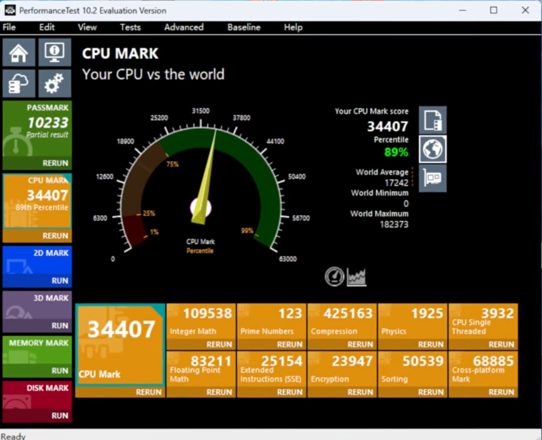Click the Your CPU Mark score 34407 value
The width and height of the screenshot is (542, 440).
(x=387, y=127)
